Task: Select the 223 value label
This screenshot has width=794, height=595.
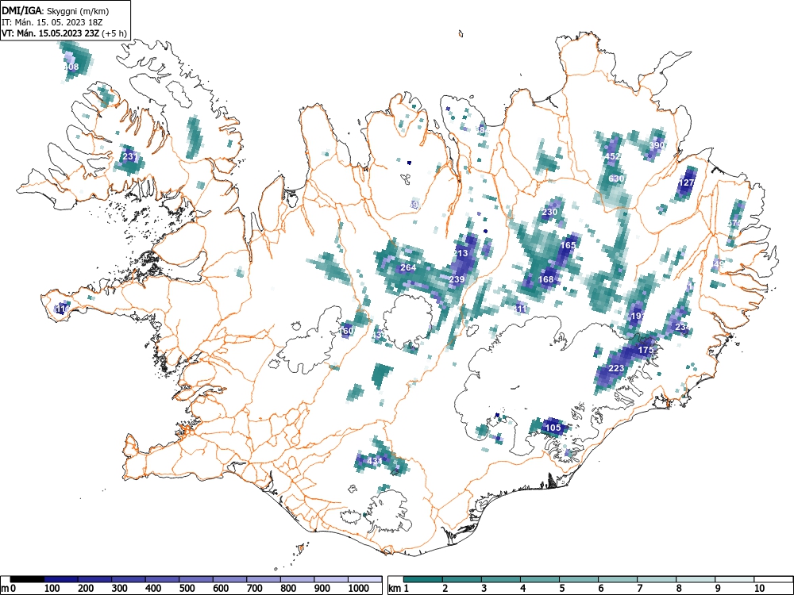Action: [616, 368]
